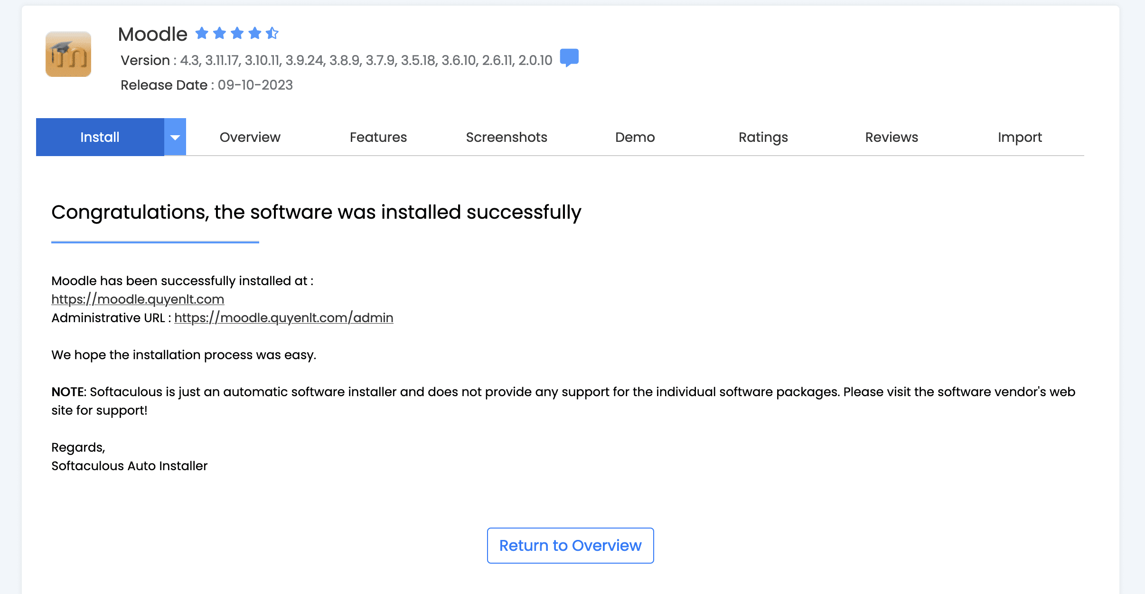Click the Moodle app logo icon

[68, 54]
